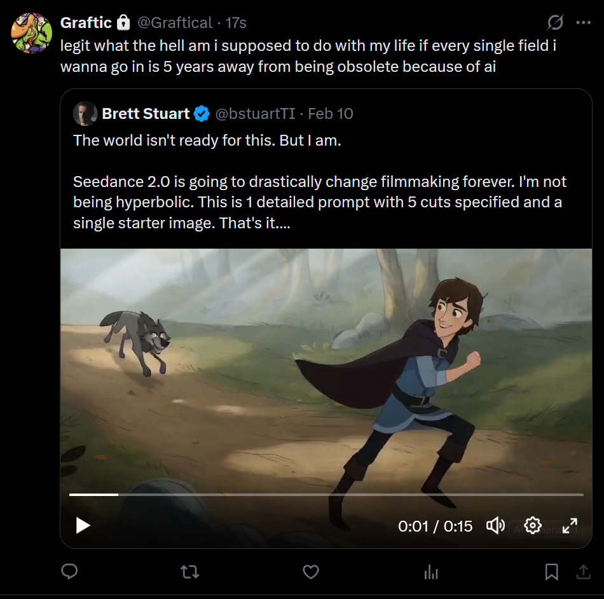Enter fullscreen video mode
Viewport: 604px width, 599px height.
tap(570, 526)
